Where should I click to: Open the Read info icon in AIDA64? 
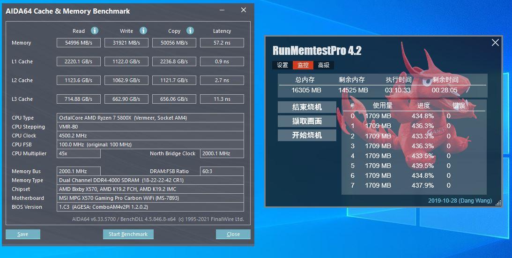(x=94, y=30)
